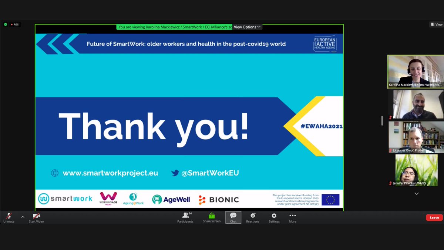444x250 pixels.
Task: Click the @SmartWorkEU Twitter handle
Action: (x=210, y=173)
